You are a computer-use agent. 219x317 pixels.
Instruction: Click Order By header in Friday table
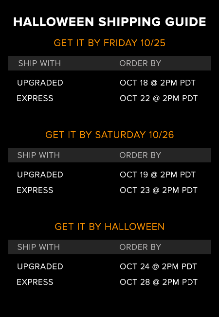coord(140,63)
